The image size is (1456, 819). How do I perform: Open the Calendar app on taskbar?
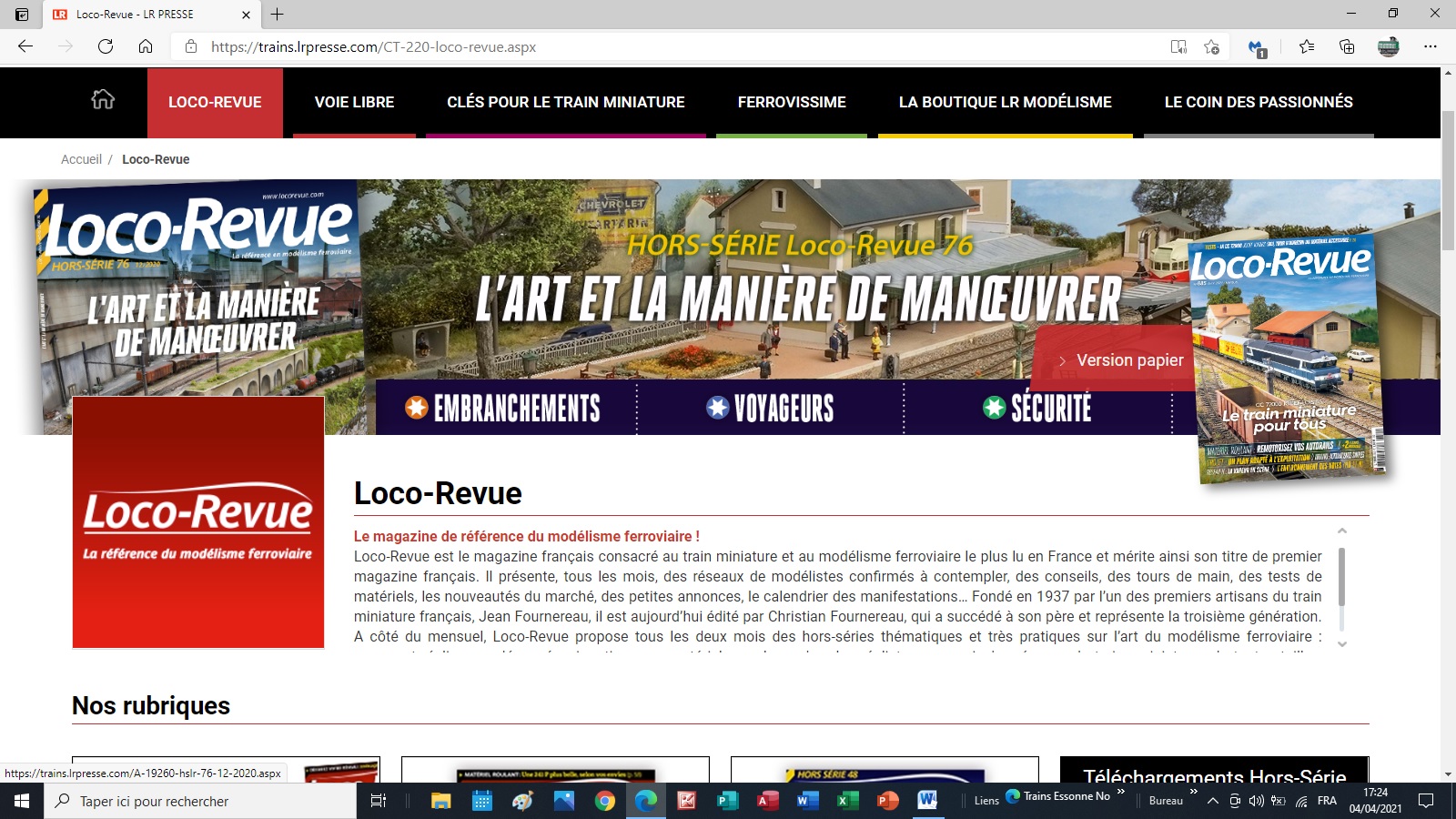point(482,801)
